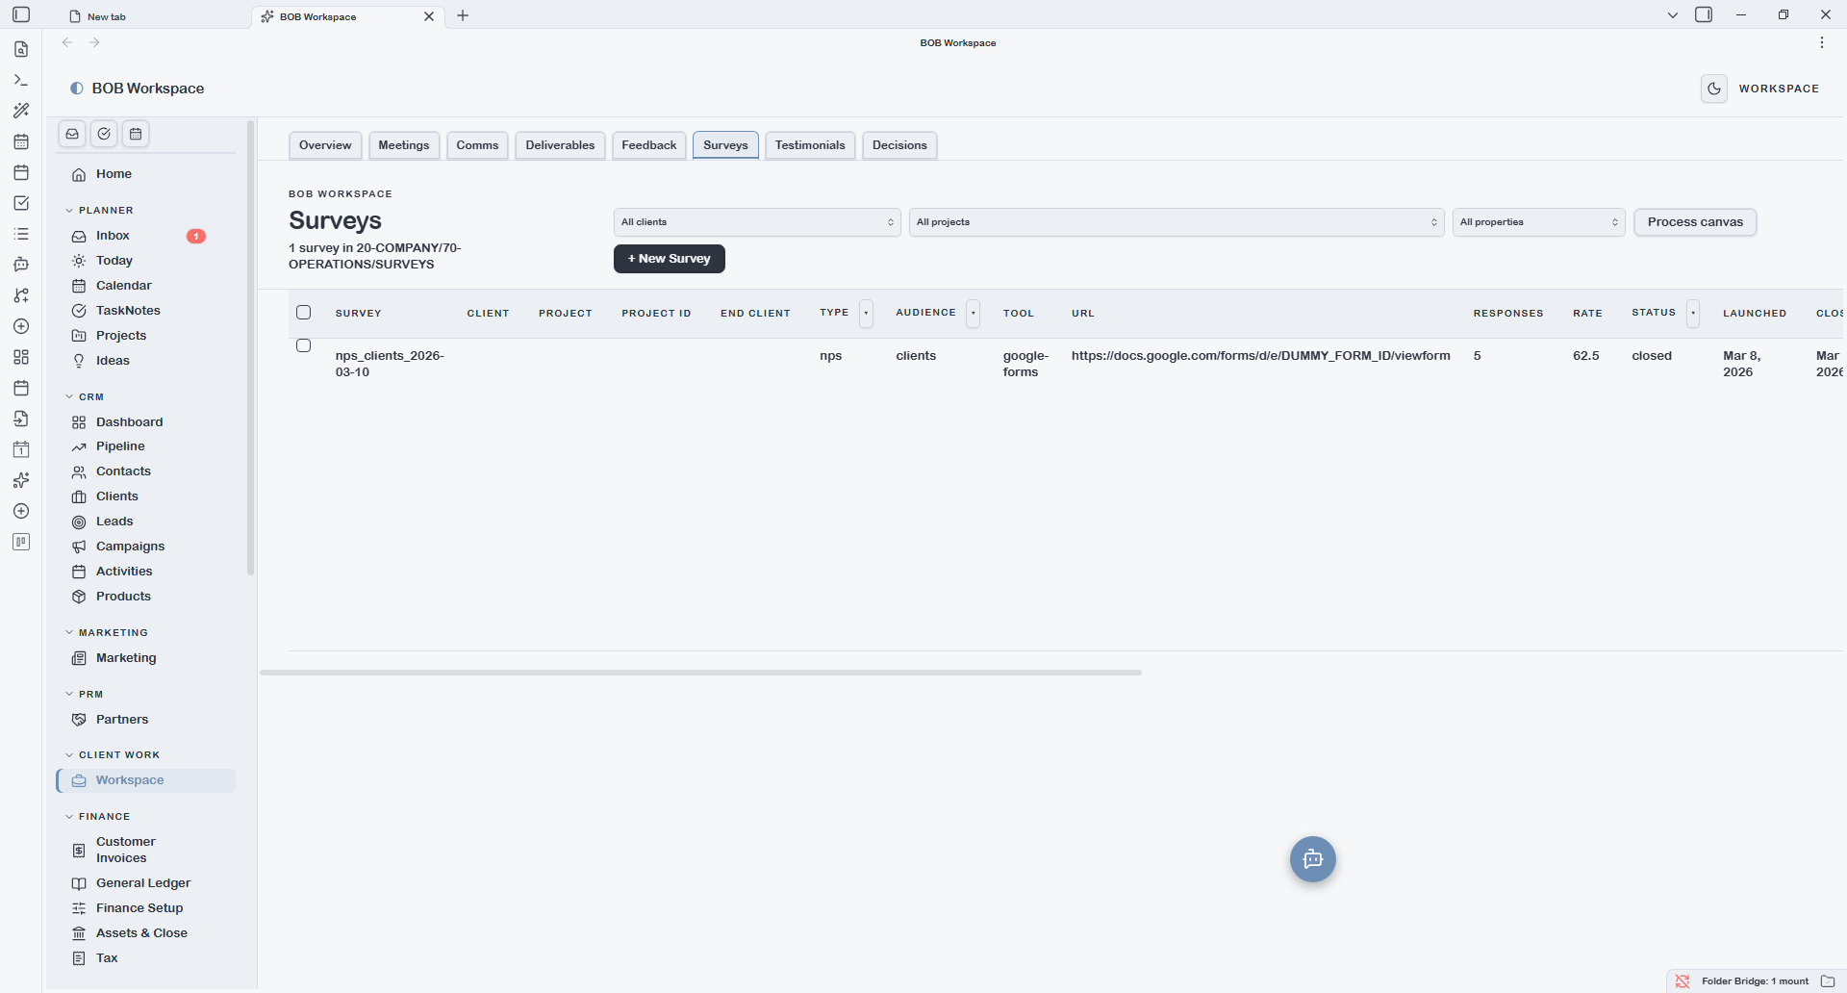Click the Partners handshake icon
Screen dimensions: 1847x993
point(79,720)
